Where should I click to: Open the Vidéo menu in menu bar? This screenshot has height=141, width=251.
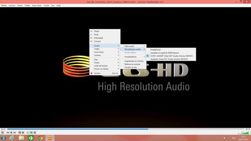[27, 5]
